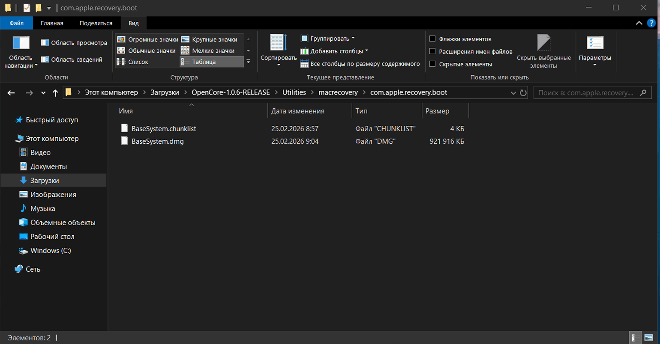Enable Расширения имен файлов checkbox

tap(432, 51)
